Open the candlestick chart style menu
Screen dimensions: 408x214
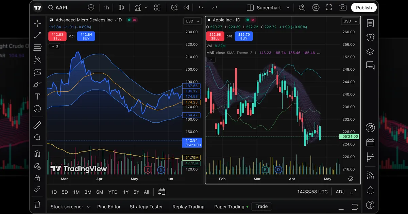[x=121, y=7]
